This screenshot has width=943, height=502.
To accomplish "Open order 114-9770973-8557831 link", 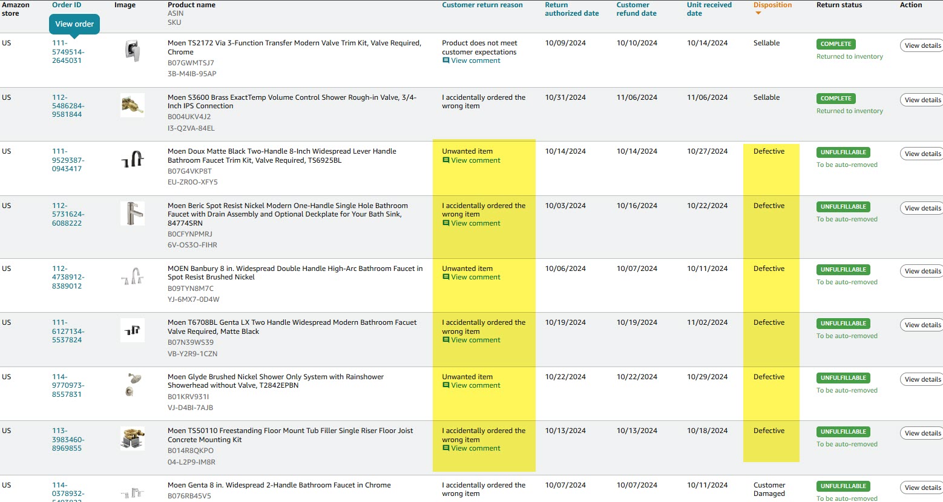I will click(68, 385).
